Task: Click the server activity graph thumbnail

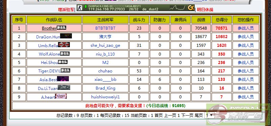Action: (x=178, y=8)
